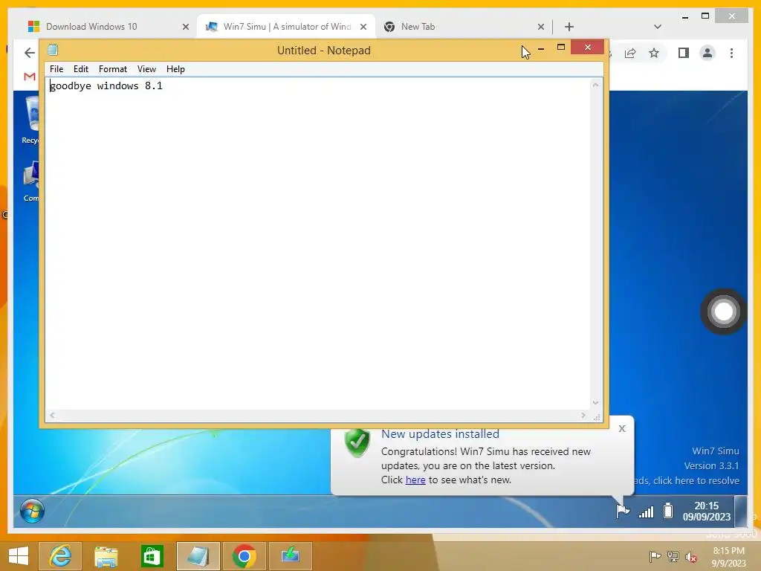Open the Chrome profile avatar
This screenshot has width=761, height=571.
(x=707, y=53)
